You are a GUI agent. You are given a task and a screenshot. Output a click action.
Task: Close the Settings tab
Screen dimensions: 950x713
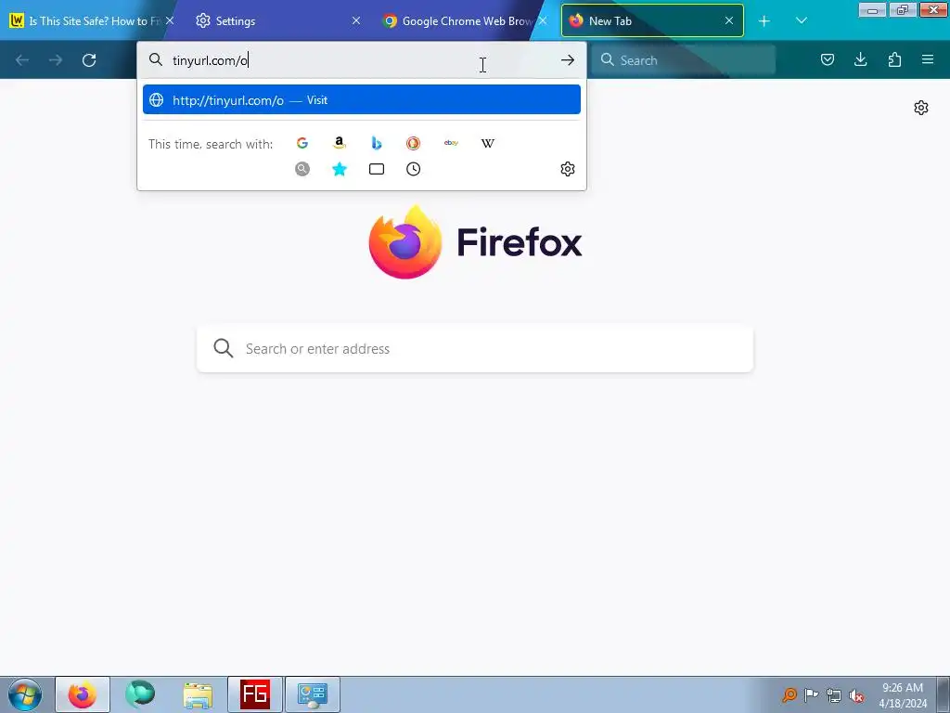356,20
